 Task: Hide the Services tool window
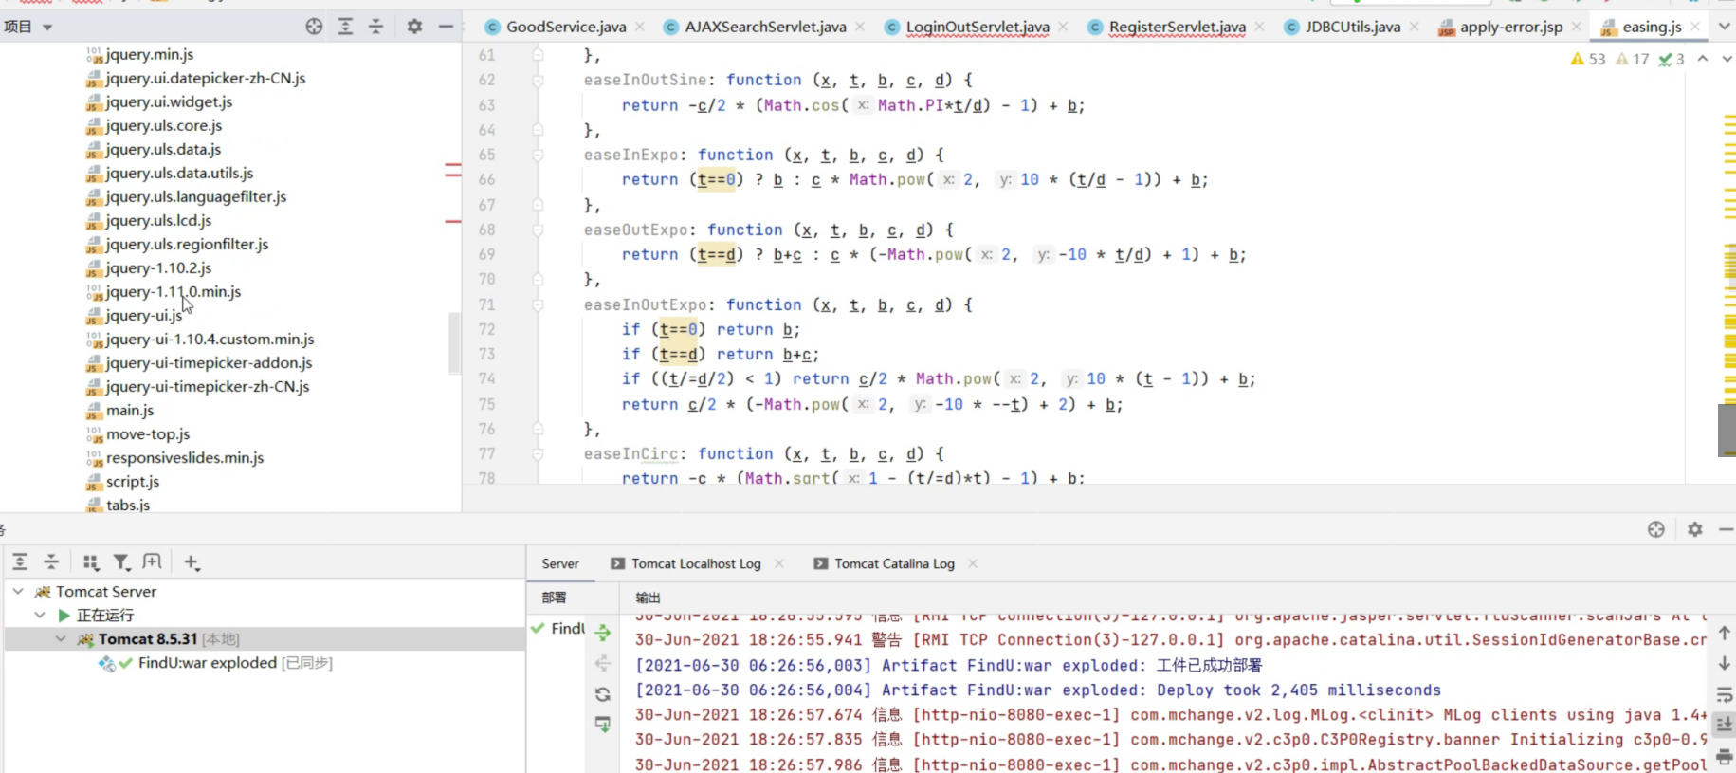(1727, 529)
